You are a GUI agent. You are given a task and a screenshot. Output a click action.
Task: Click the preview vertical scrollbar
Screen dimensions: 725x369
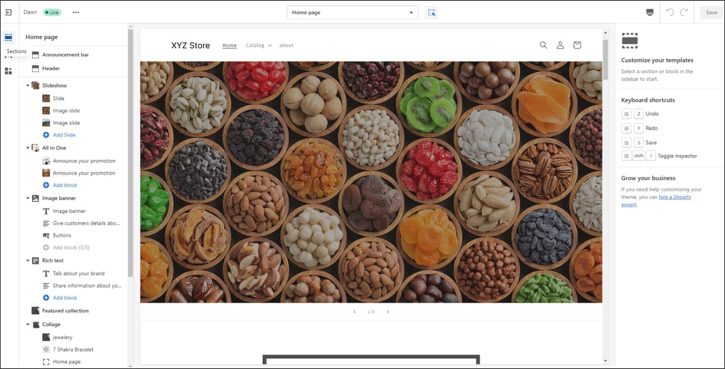pos(605,59)
